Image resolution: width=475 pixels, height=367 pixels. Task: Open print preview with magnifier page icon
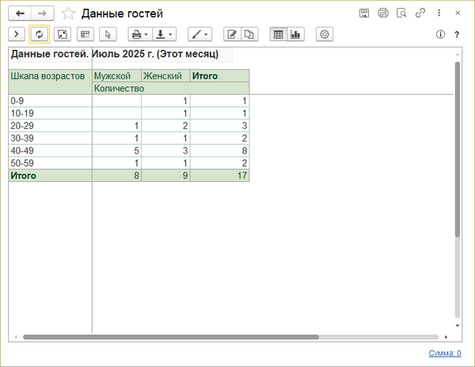(401, 13)
